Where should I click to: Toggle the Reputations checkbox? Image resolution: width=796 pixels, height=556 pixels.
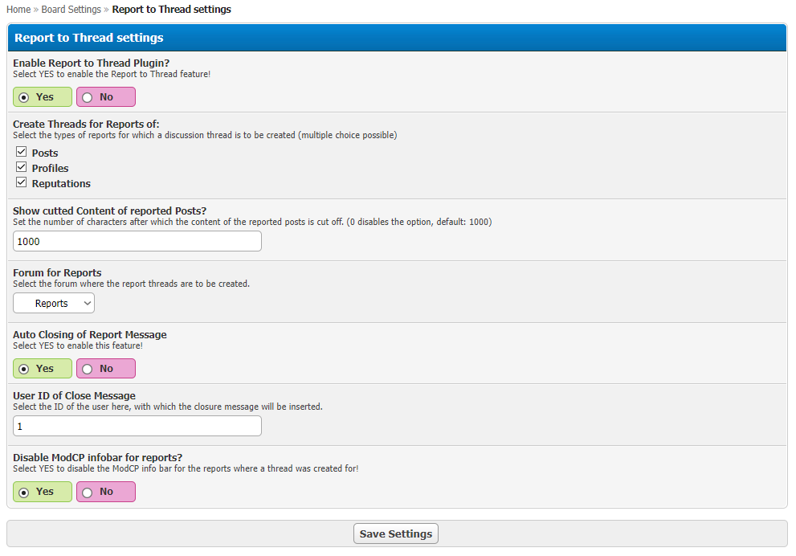(22, 182)
